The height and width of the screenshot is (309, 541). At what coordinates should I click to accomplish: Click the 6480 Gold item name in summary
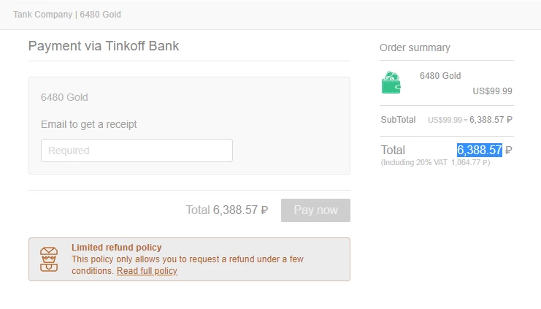[440, 76]
